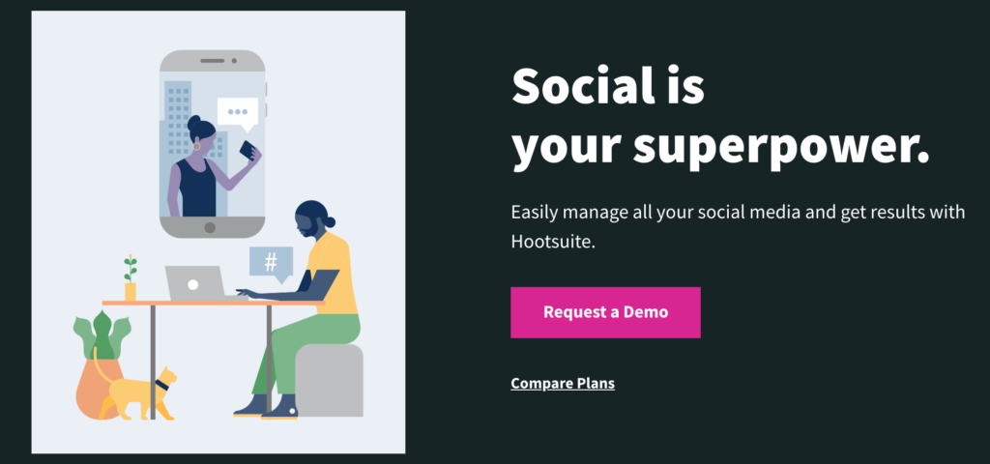
Task: Click the cat's dark collar
Action: tap(161, 385)
